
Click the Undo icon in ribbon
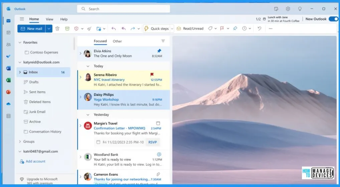tap(259, 29)
